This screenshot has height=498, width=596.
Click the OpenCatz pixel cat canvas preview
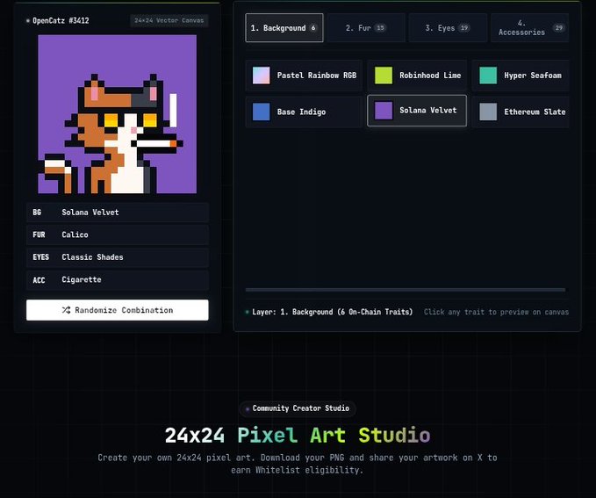click(118, 114)
